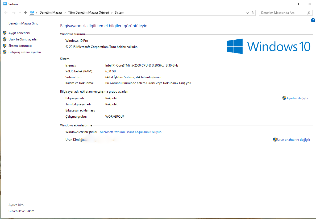The height and width of the screenshot is (219, 316).
Task: Click the shield icon beside Sistem koruması
Action: (5, 46)
